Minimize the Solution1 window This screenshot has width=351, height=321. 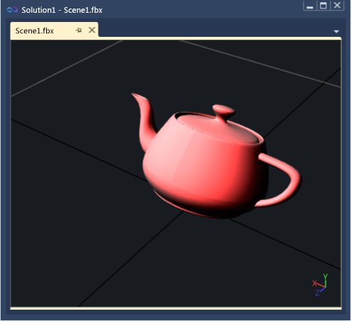(310, 6)
